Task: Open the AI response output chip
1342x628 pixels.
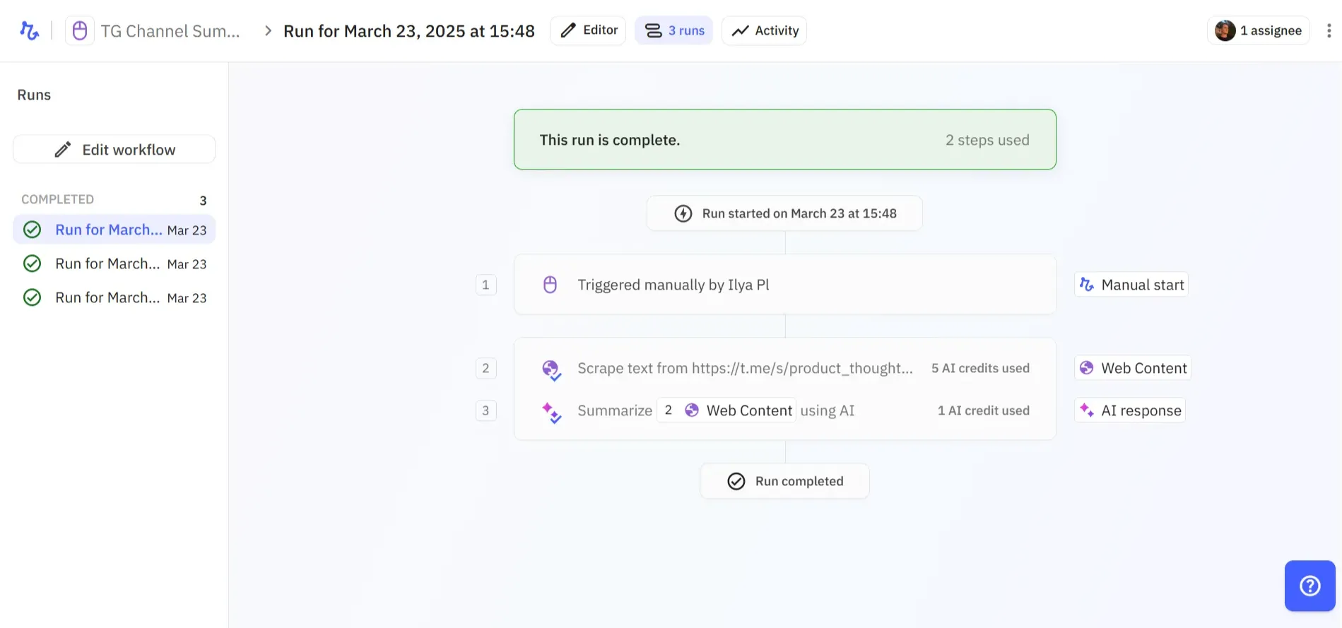Action: coord(1130,411)
